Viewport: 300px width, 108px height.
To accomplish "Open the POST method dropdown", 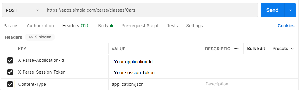I will (x=22, y=10).
